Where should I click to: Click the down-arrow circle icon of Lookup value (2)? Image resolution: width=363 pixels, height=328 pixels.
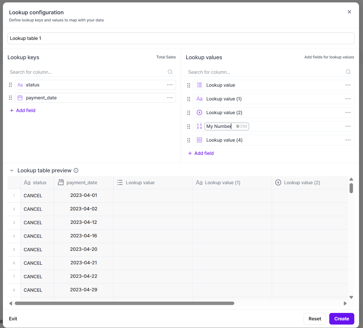[x=199, y=113]
